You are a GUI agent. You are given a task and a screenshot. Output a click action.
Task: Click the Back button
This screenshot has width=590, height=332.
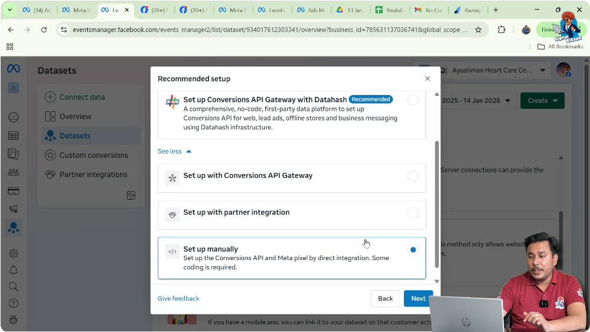click(x=385, y=299)
